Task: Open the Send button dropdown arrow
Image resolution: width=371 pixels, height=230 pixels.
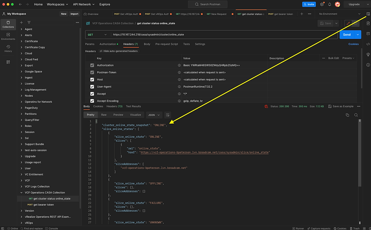Action: coord(358,34)
